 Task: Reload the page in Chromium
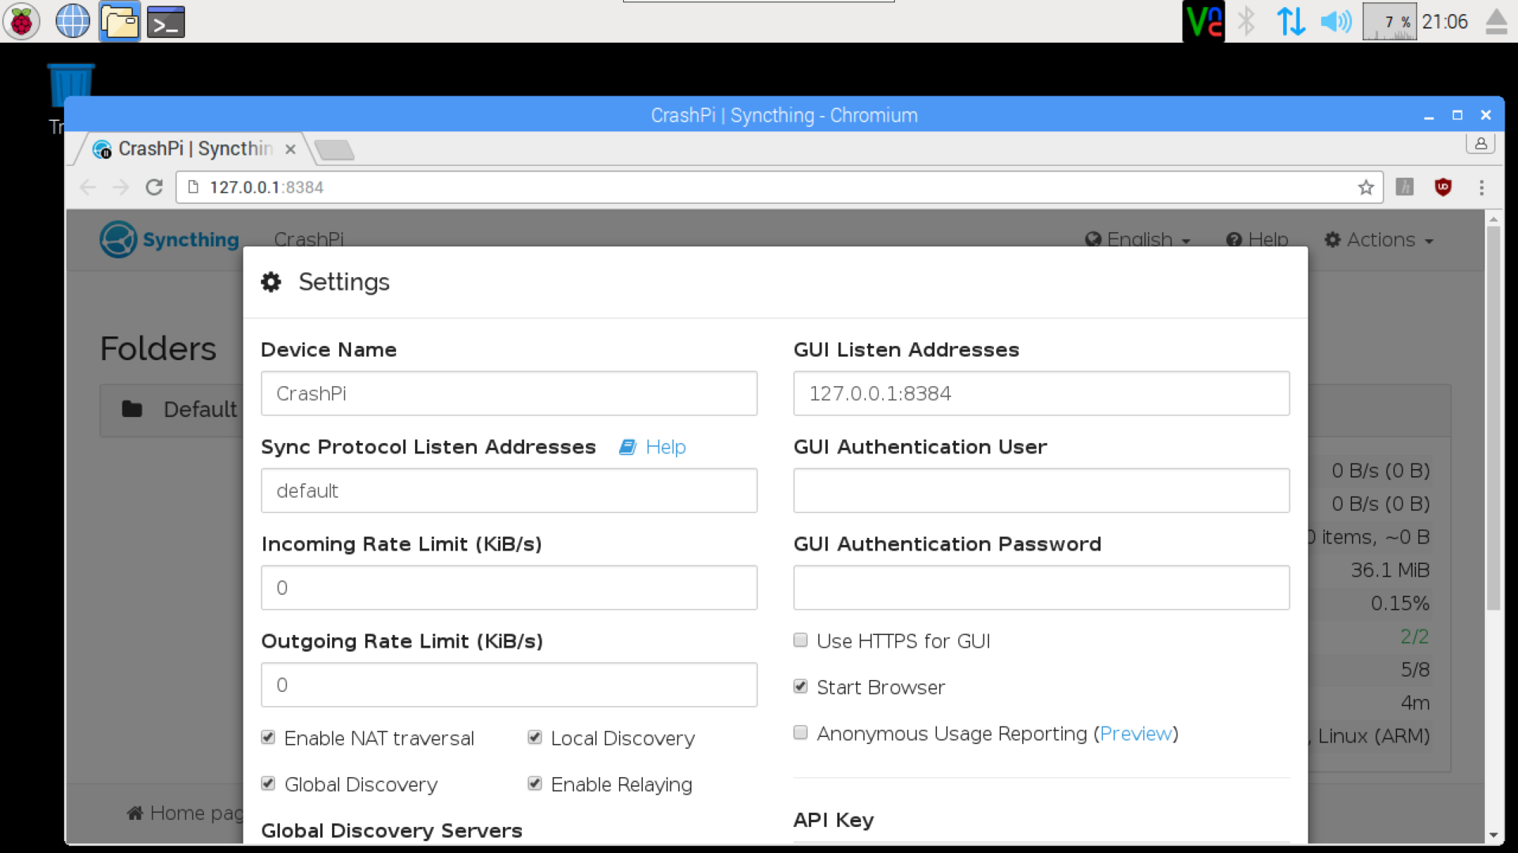coord(154,187)
